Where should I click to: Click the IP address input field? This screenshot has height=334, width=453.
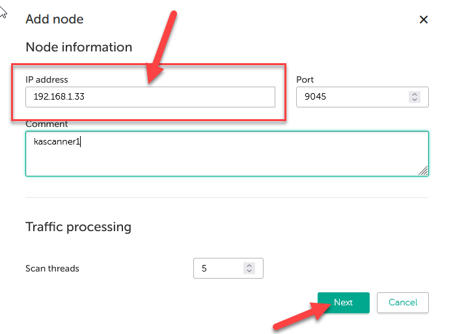(x=150, y=97)
